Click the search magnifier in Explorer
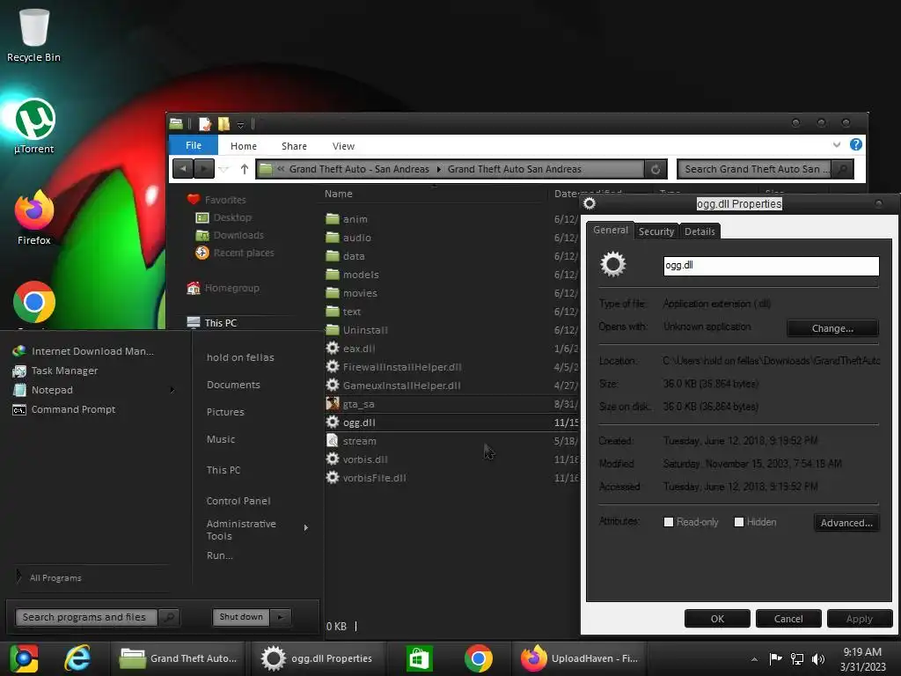 [x=842, y=169]
